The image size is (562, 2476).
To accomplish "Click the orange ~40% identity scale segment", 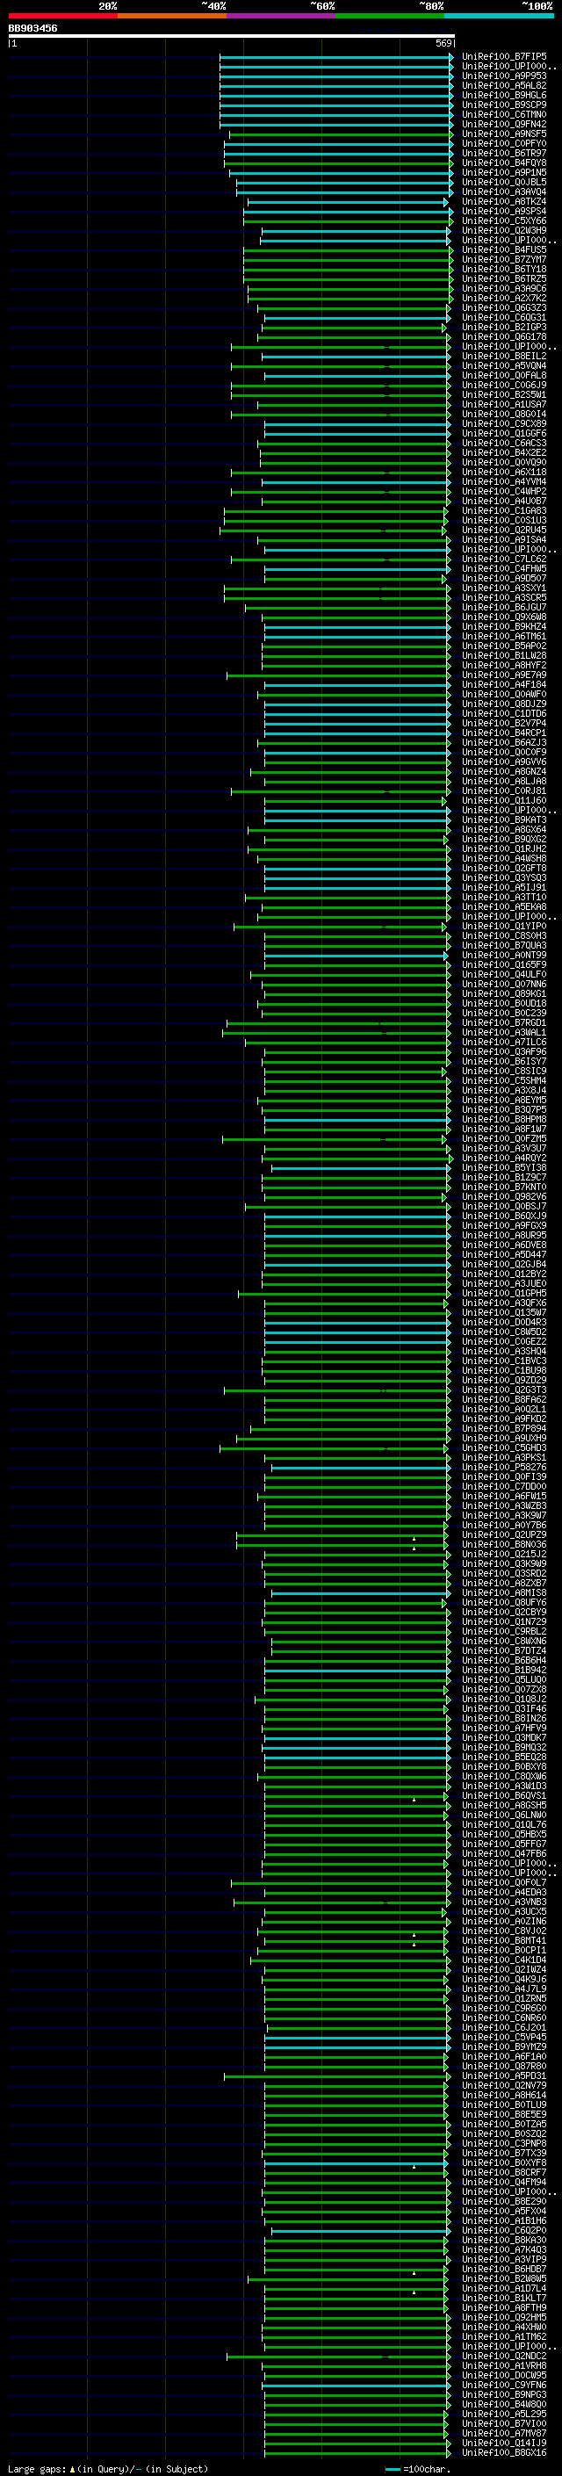I will (172, 16).
